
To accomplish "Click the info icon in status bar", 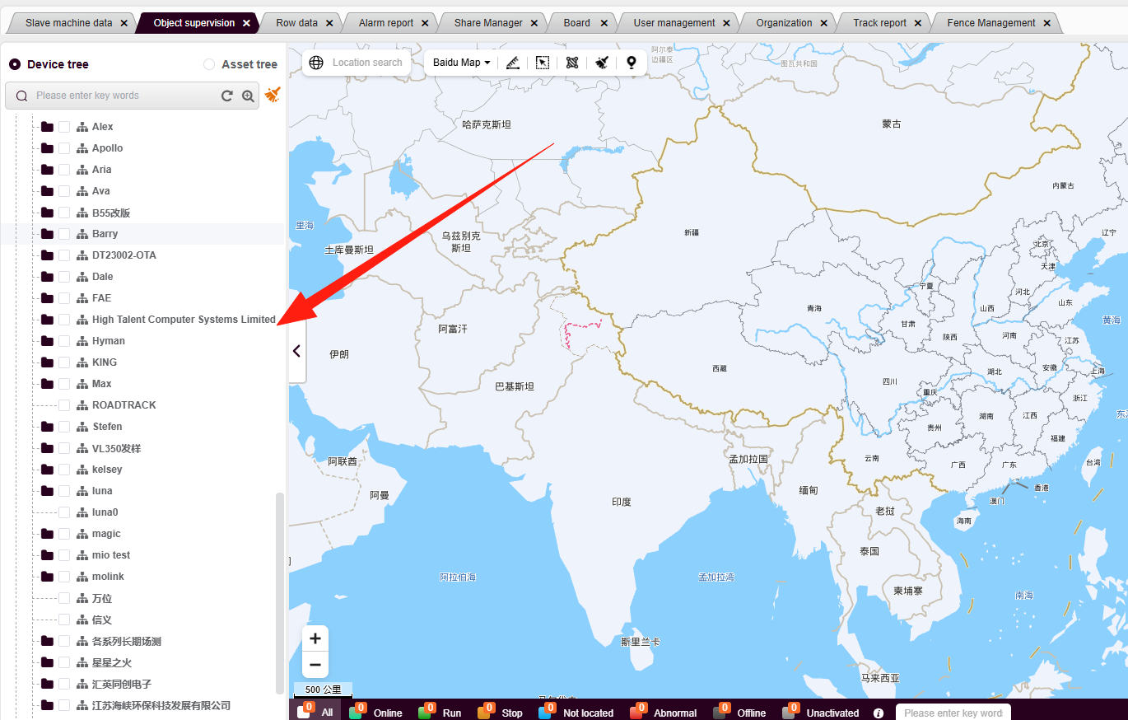I will tap(879, 713).
